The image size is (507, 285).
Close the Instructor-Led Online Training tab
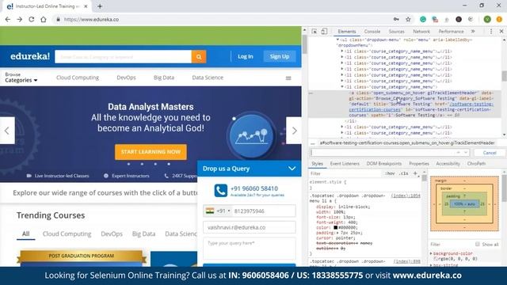(86, 6)
